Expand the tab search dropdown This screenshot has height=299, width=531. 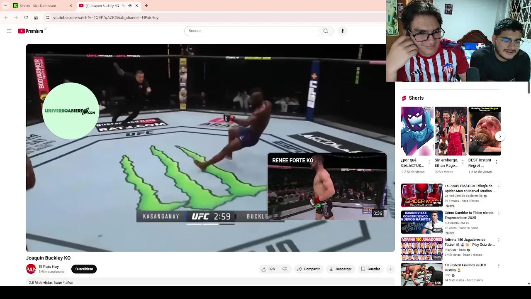tap(5, 5)
